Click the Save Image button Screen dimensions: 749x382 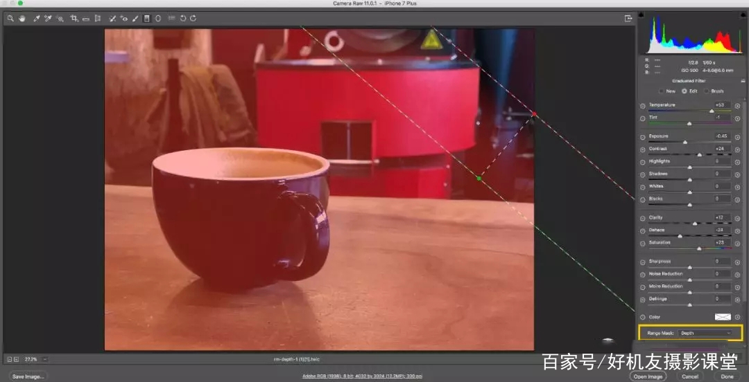(28, 376)
